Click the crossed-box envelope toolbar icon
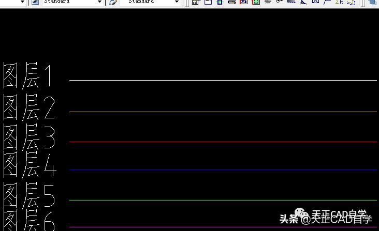 click(315, 2)
